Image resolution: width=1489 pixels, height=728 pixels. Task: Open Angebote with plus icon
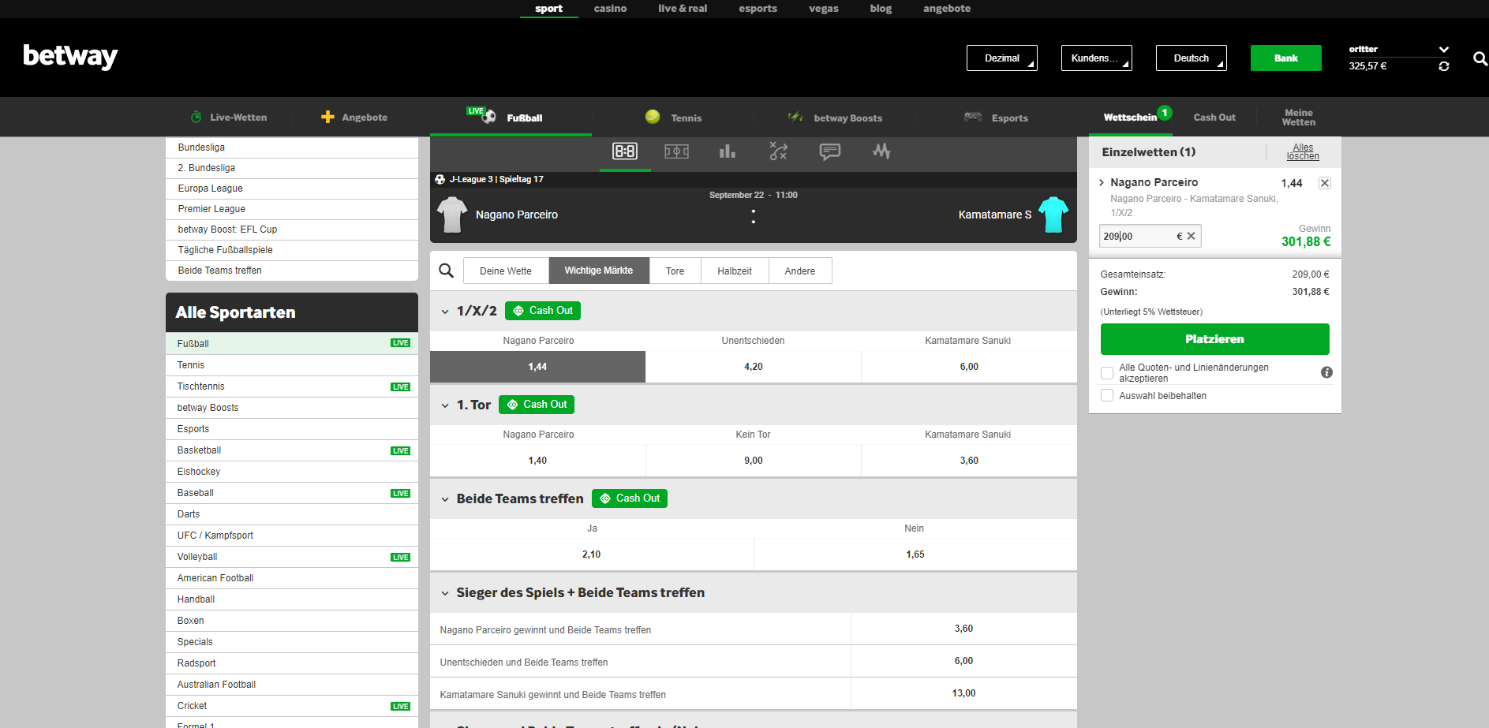[x=354, y=118]
